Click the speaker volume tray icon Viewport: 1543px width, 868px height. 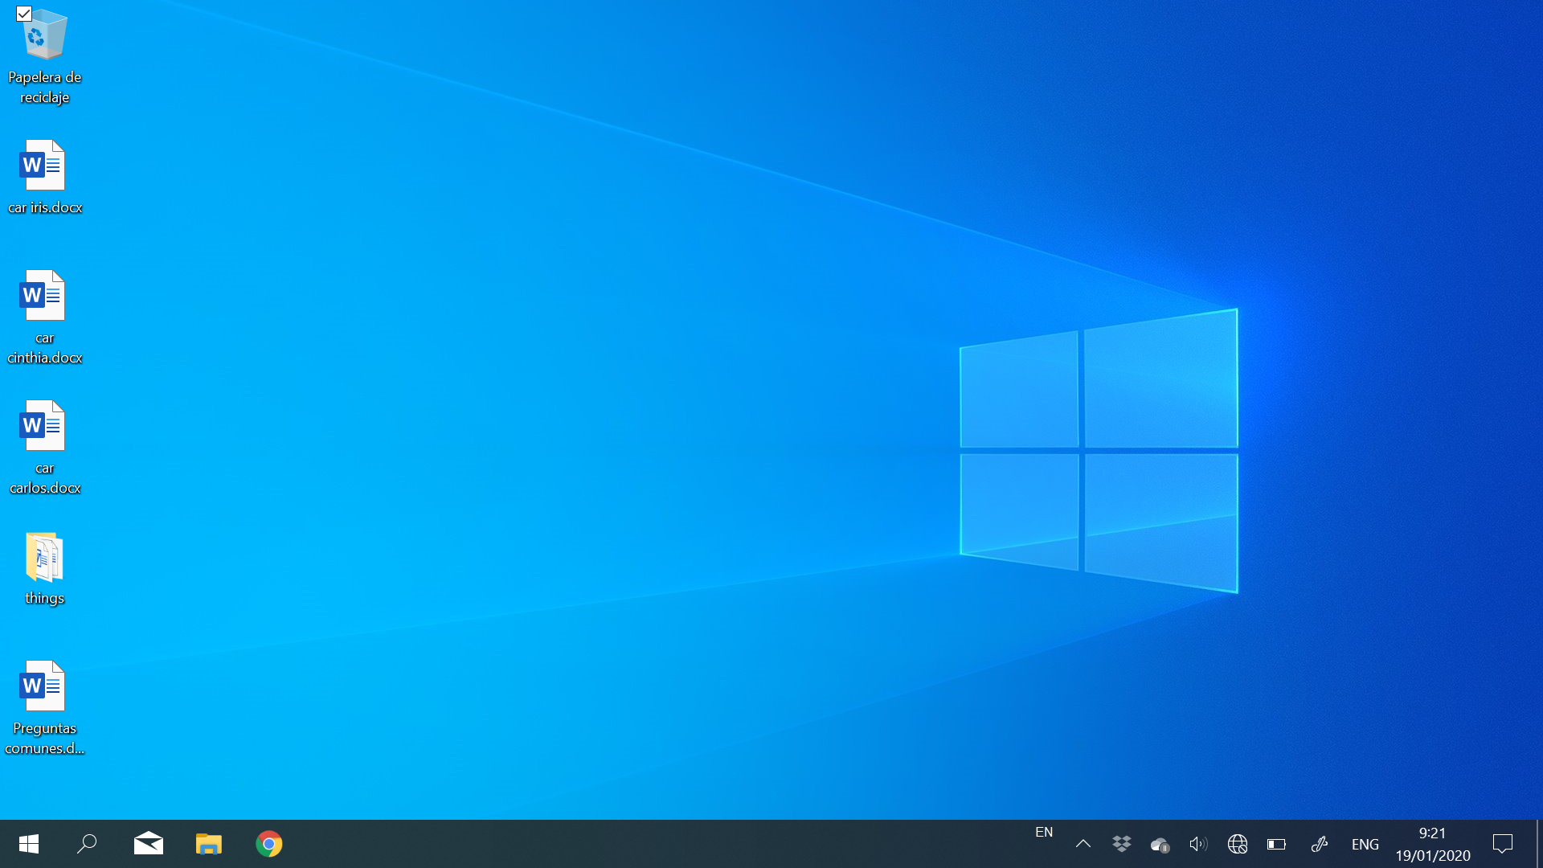click(1198, 844)
